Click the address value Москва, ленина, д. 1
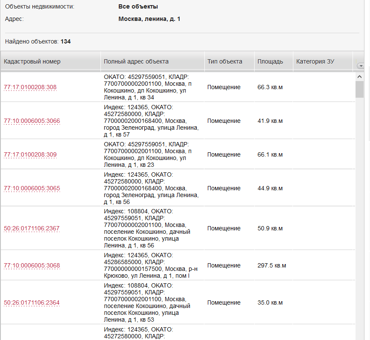The image size is (370, 340). [x=149, y=19]
